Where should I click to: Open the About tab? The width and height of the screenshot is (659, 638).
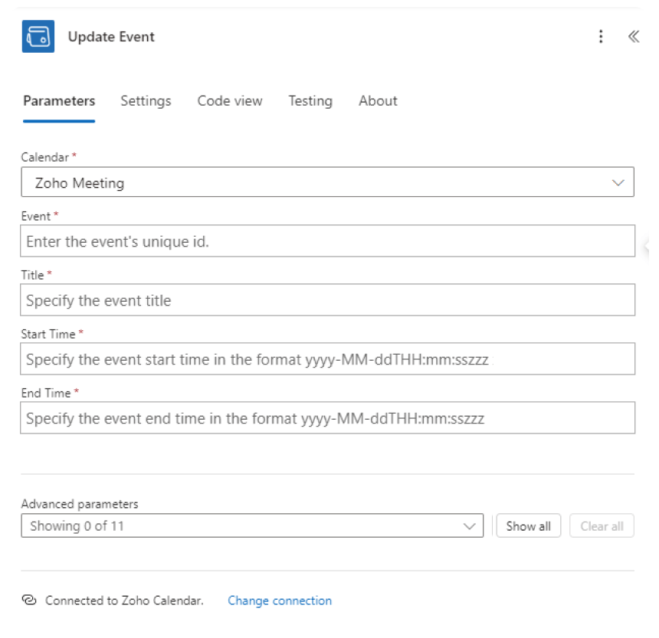[x=378, y=101]
